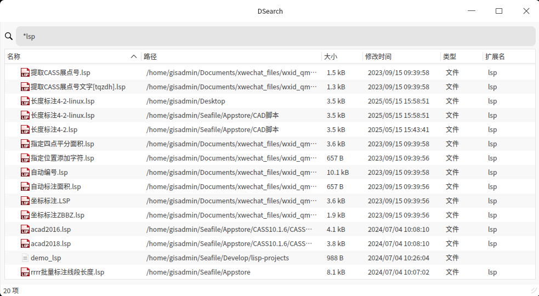Select file name demo_lsp
The height and width of the screenshot is (296, 539).
[x=46, y=258]
